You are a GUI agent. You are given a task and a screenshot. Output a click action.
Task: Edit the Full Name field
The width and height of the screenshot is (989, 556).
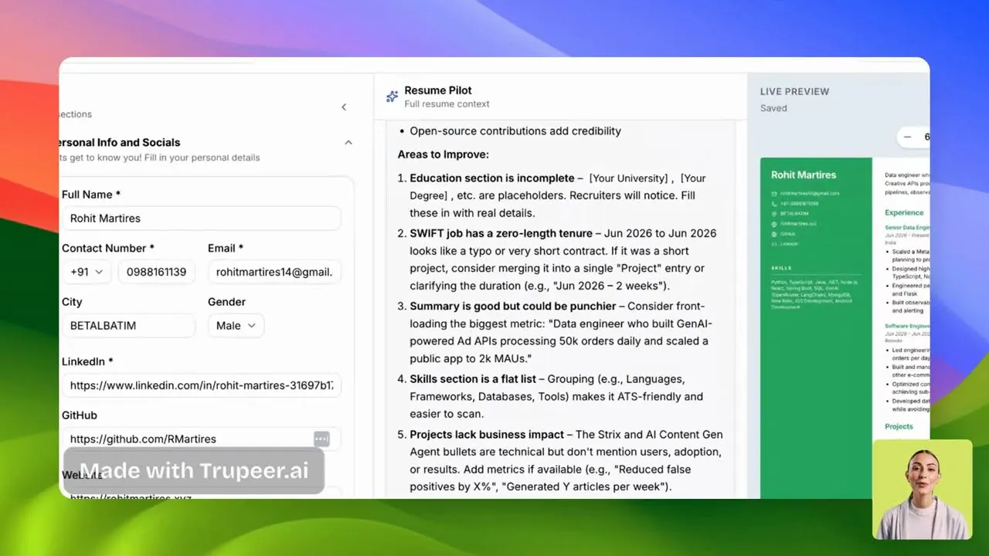point(200,218)
